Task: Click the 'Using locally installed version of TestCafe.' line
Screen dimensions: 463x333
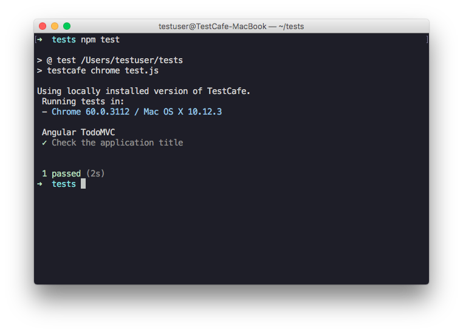Action: [144, 91]
